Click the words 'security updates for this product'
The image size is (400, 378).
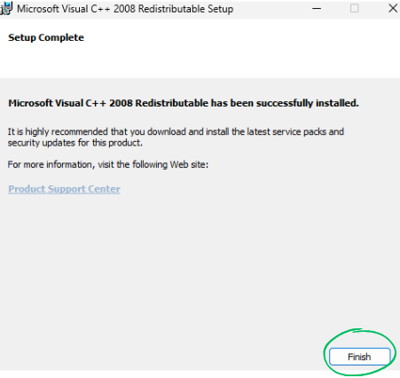(x=75, y=143)
